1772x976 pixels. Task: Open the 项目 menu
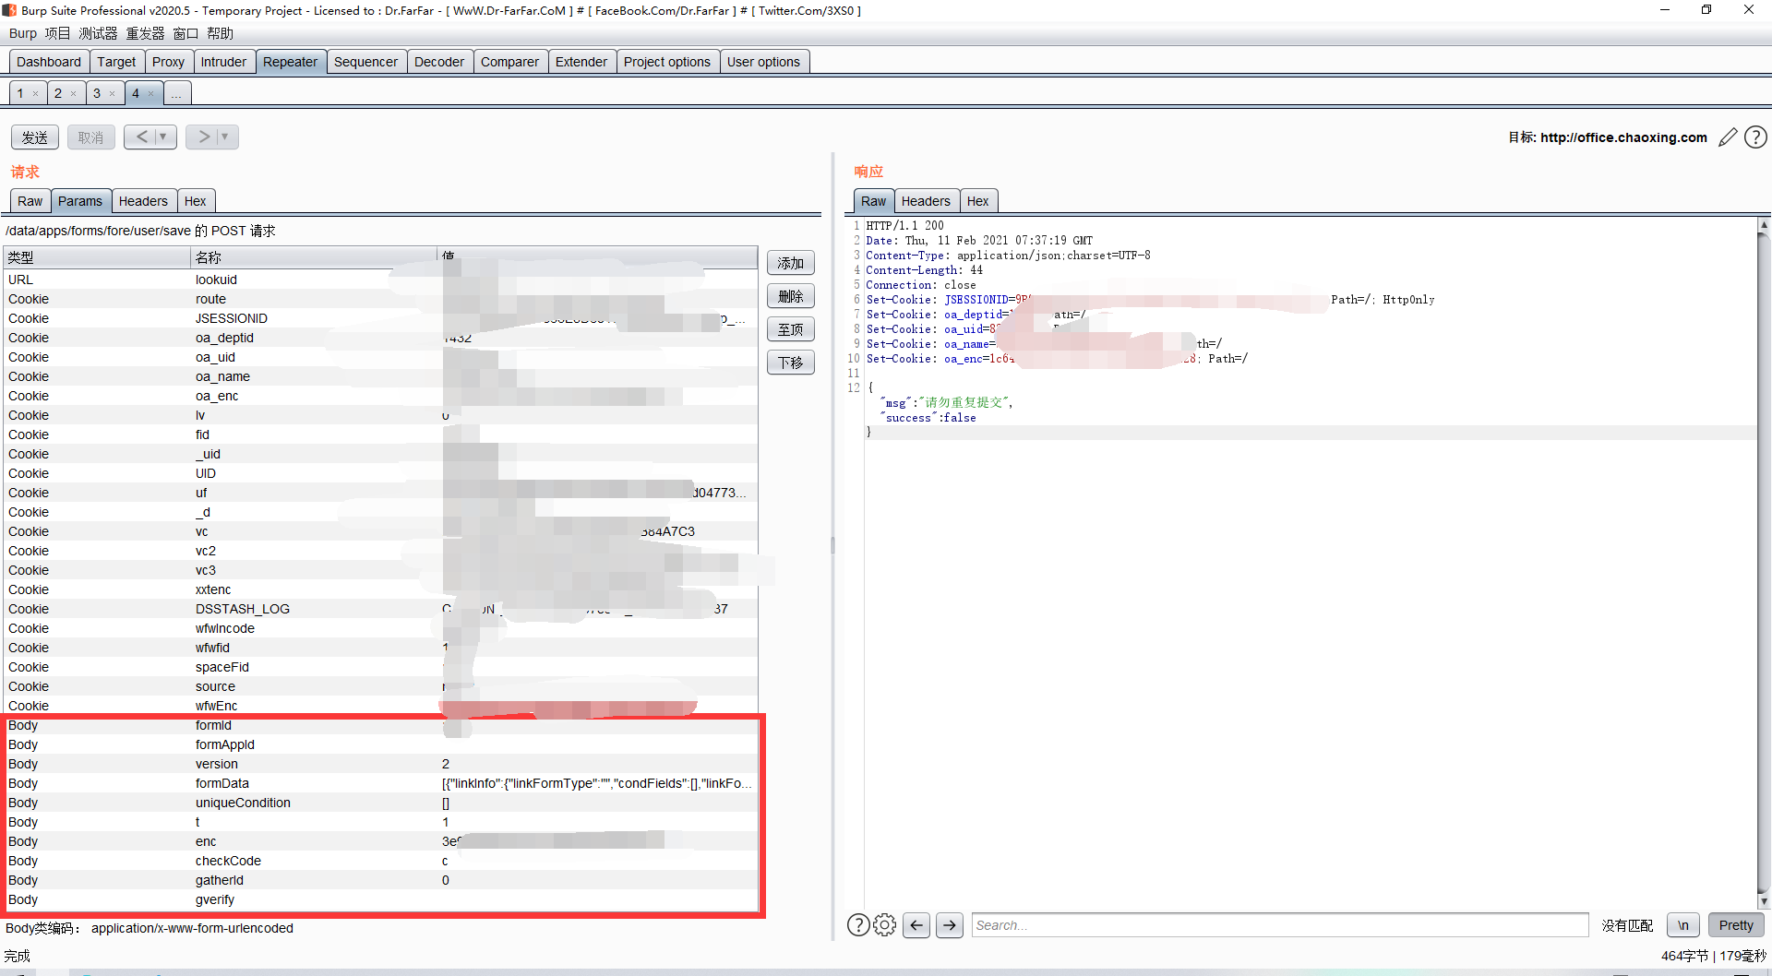click(x=57, y=33)
